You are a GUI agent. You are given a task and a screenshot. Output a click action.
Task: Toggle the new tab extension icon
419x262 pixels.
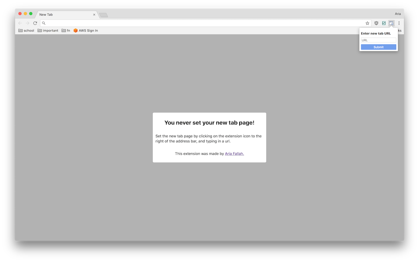(391, 23)
